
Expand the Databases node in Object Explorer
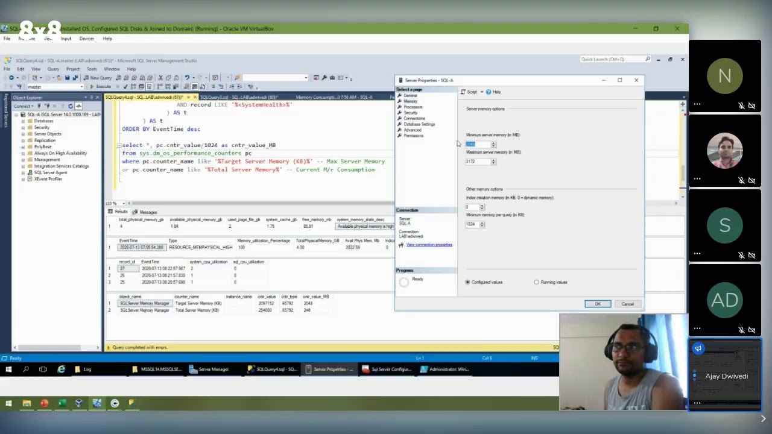point(23,121)
